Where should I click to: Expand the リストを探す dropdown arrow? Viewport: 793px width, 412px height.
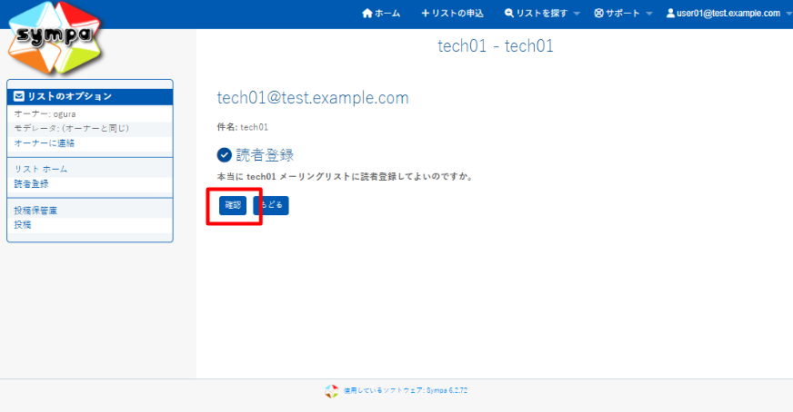pyautogui.click(x=577, y=14)
